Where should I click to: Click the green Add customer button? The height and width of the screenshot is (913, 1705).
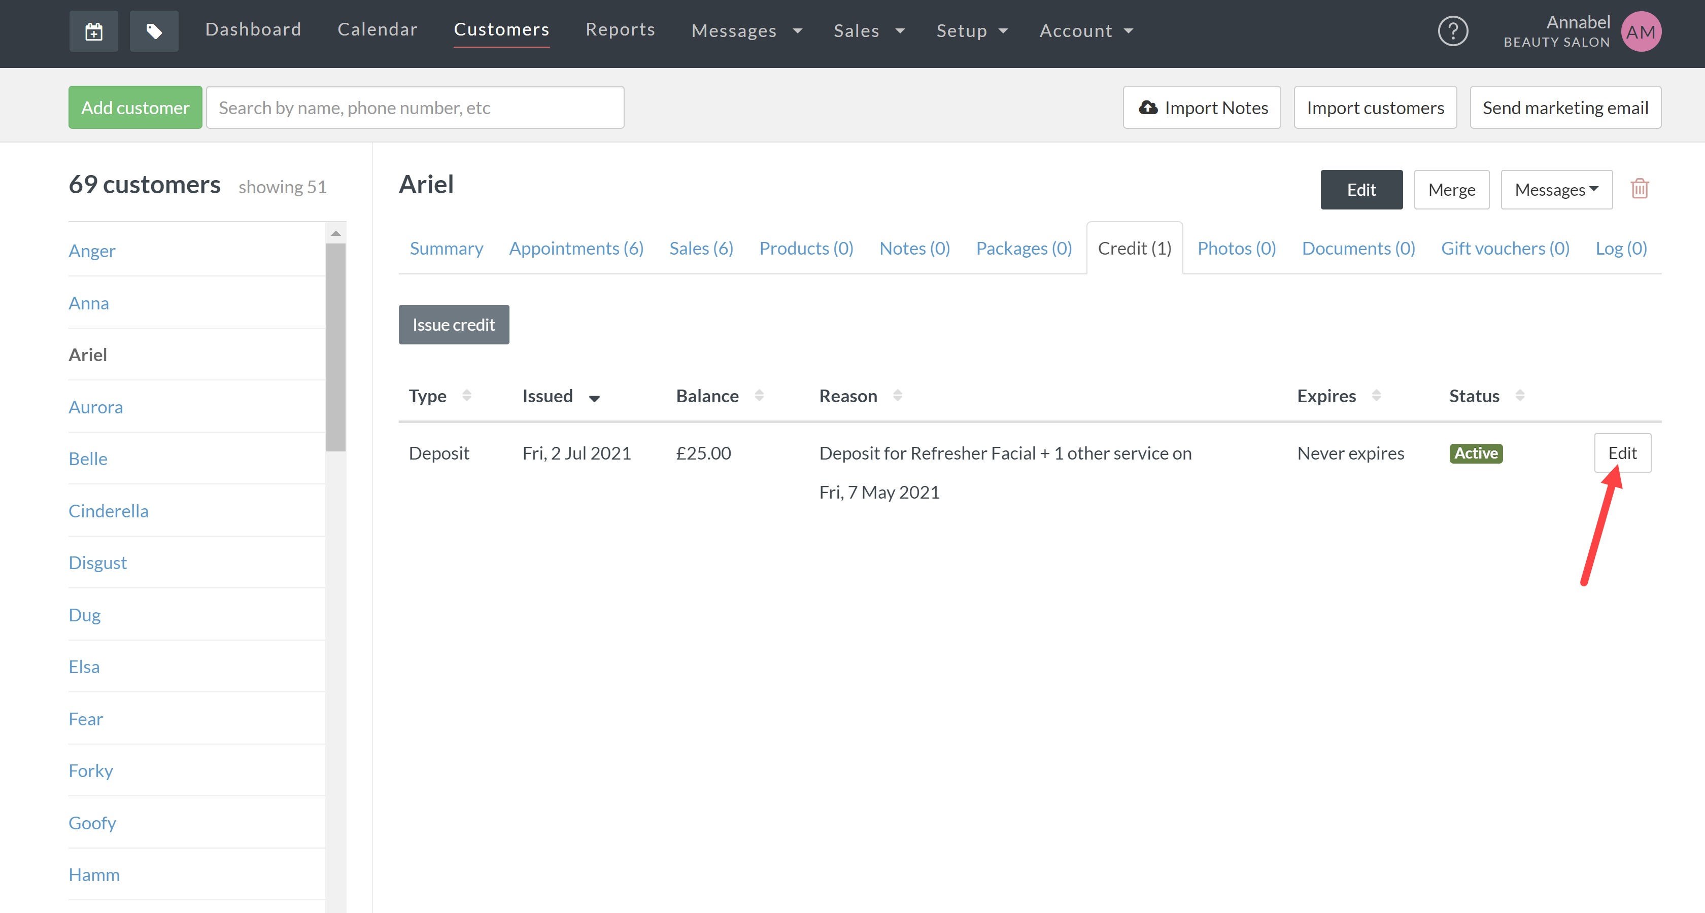[134, 107]
